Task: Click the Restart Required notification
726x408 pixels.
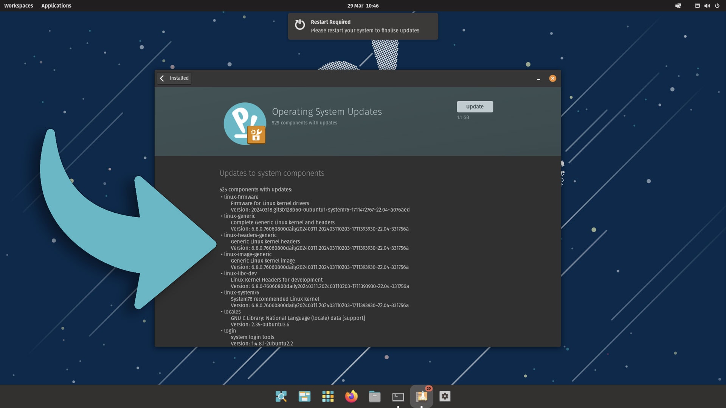Action: click(x=363, y=26)
